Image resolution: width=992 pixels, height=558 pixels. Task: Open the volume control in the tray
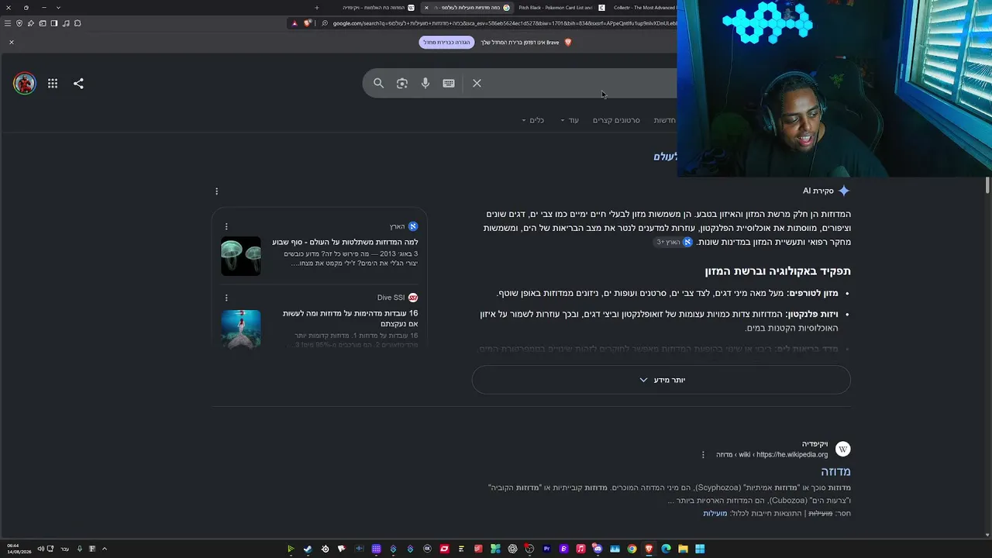click(x=40, y=549)
